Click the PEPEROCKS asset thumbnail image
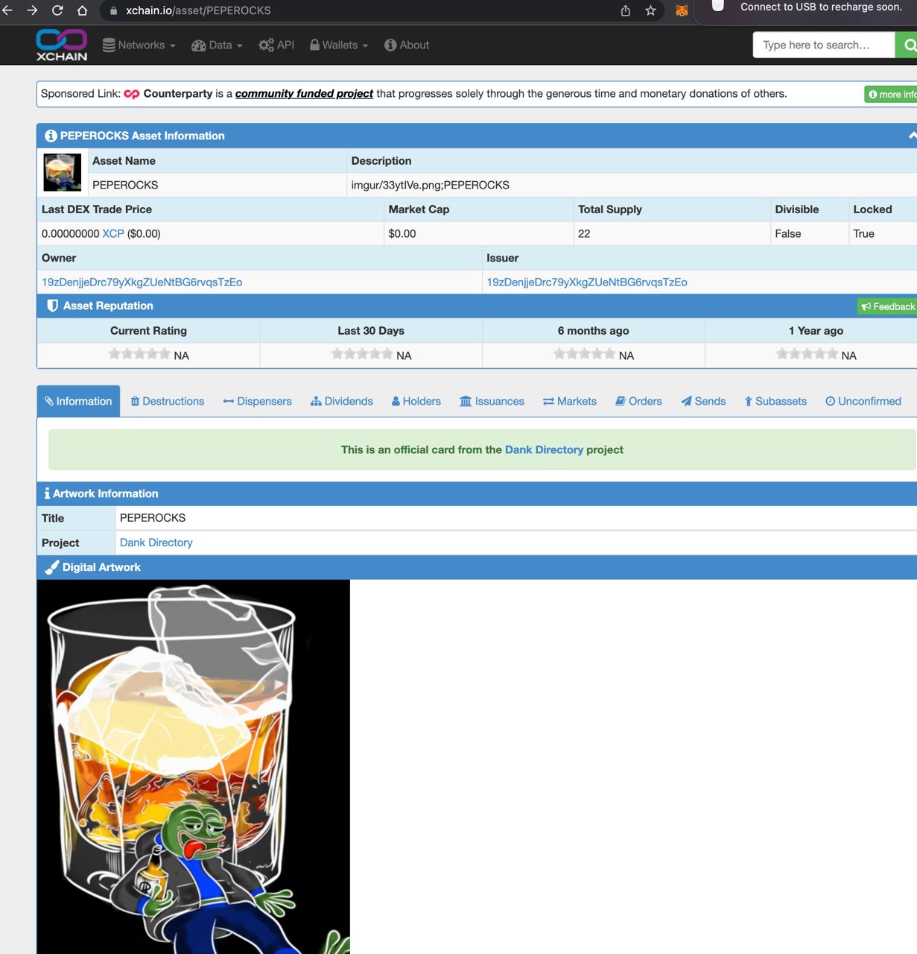917x954 pixels. pos(63,172)
